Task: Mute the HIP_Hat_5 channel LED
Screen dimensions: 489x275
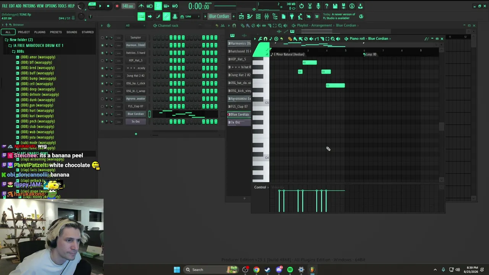Action: [102, 60]
